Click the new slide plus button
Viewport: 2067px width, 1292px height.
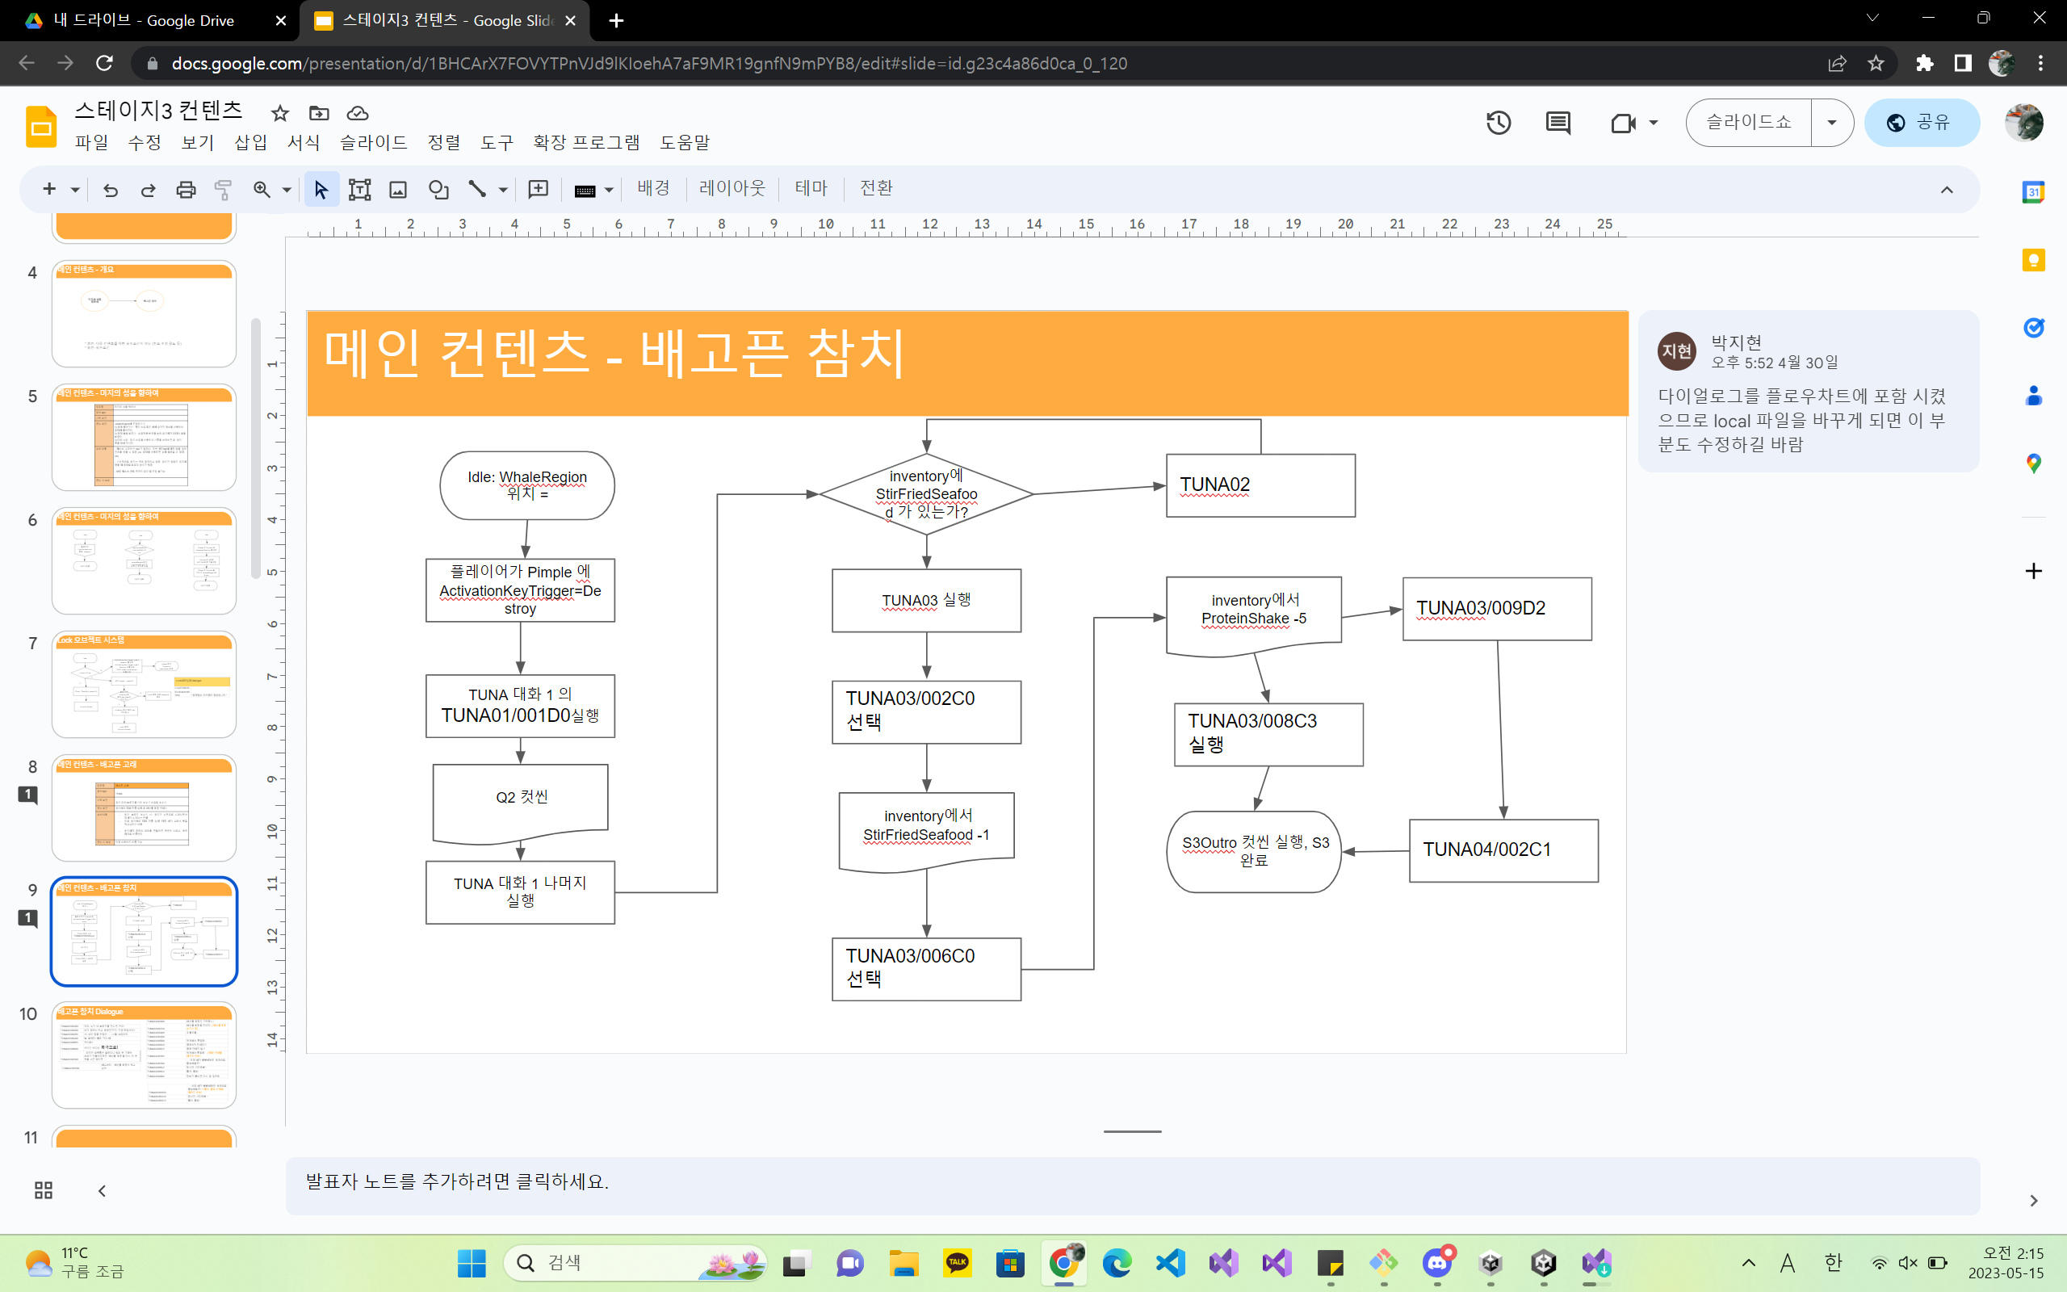(49, 190)
